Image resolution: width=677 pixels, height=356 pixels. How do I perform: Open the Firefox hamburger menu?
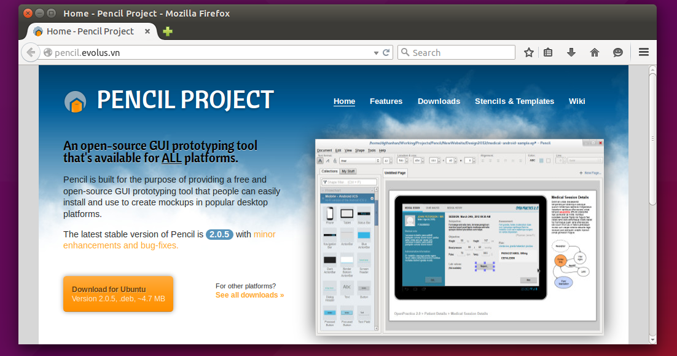coord(644,52)
